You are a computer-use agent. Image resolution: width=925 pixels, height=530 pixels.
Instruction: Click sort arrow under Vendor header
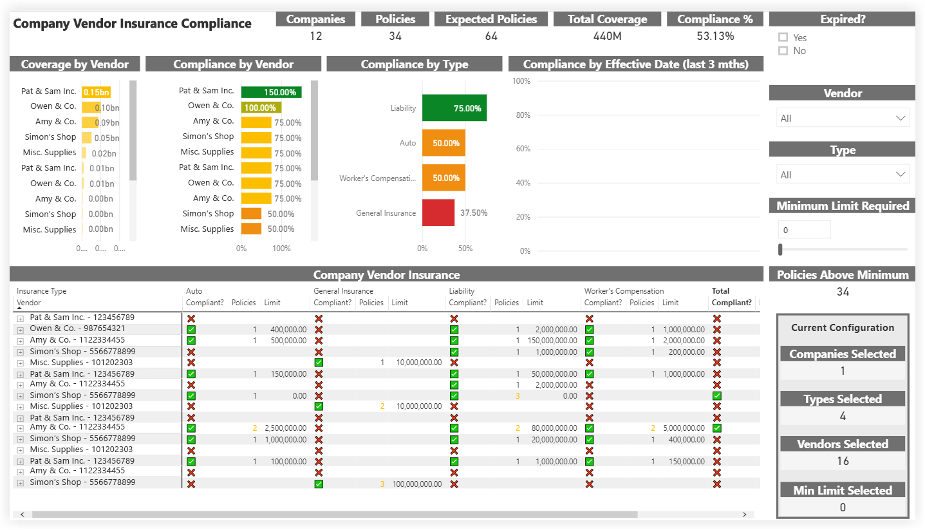tap(19, 308)
